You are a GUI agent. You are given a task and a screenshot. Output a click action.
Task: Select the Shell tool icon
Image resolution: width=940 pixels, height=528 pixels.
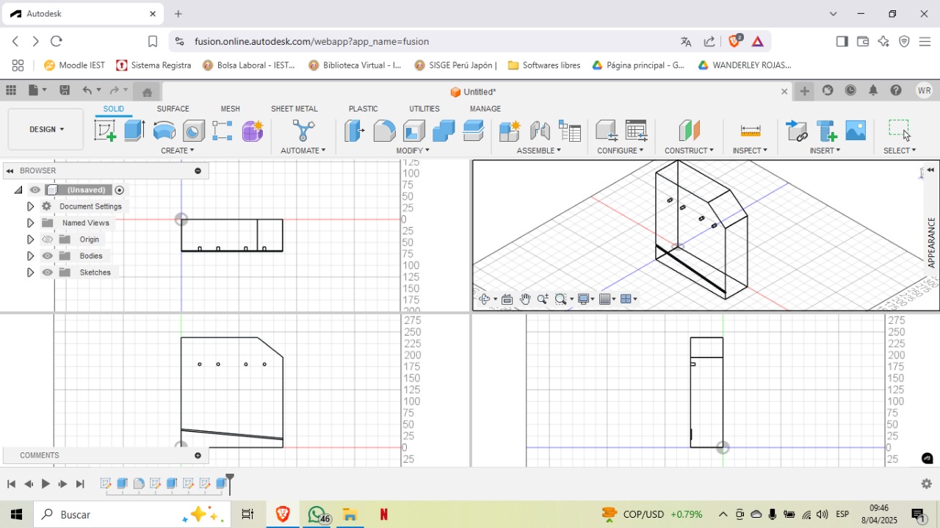point(413,131)
